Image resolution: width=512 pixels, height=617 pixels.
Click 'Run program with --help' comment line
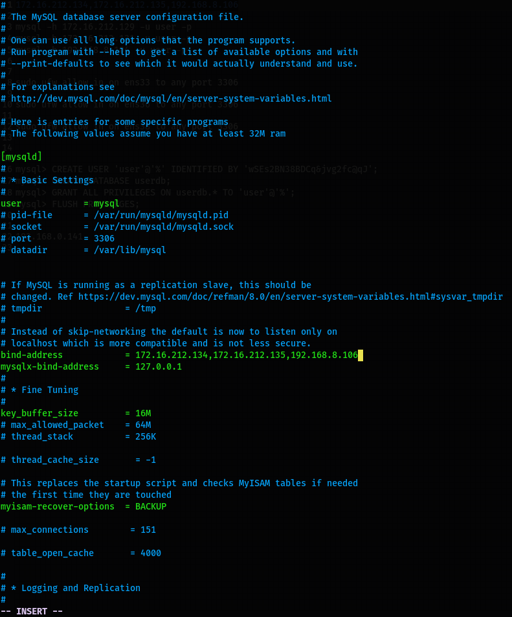179,52
